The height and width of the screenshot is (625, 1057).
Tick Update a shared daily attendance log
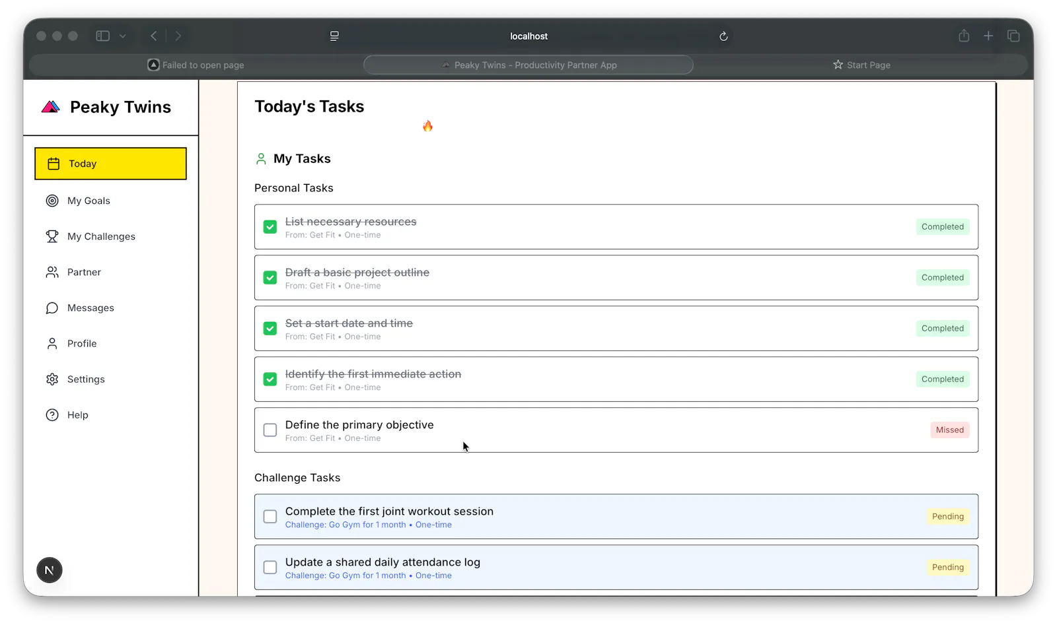(x=270, y=568)
